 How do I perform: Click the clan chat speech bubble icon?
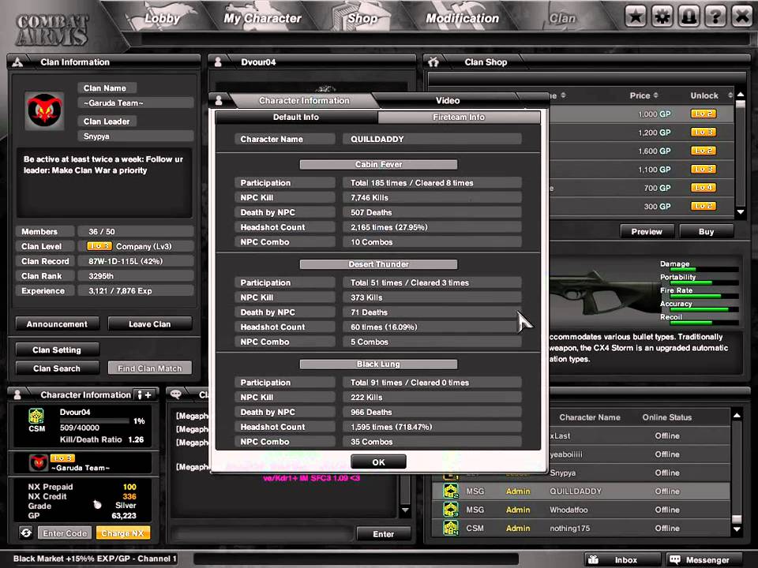tap(176, 394)
